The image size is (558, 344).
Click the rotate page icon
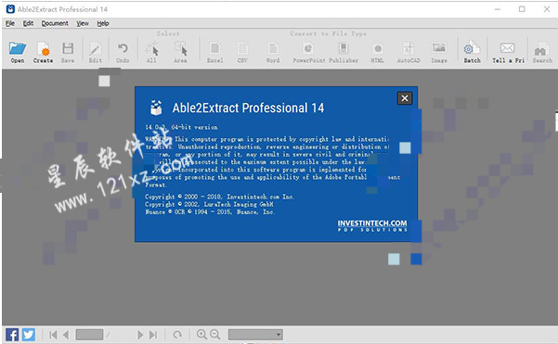click(177, 335)
